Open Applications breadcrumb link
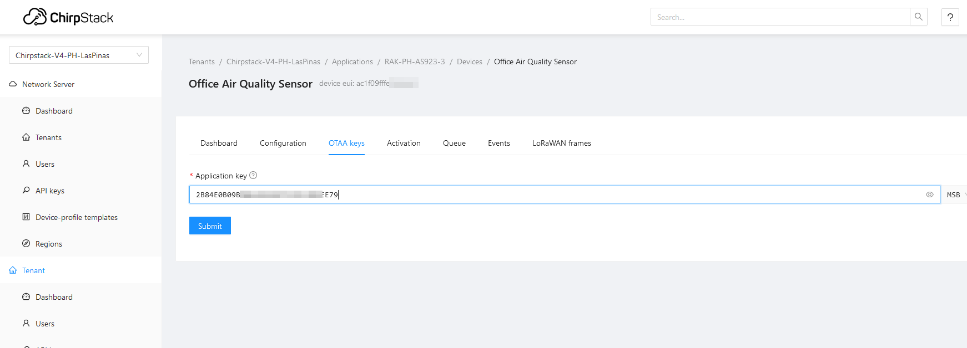 point(352,62)
